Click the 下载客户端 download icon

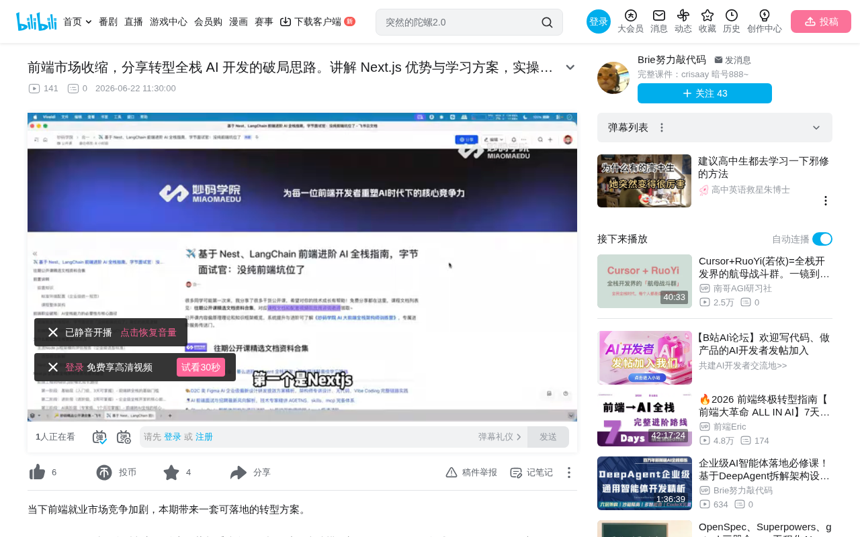(286, 21)
